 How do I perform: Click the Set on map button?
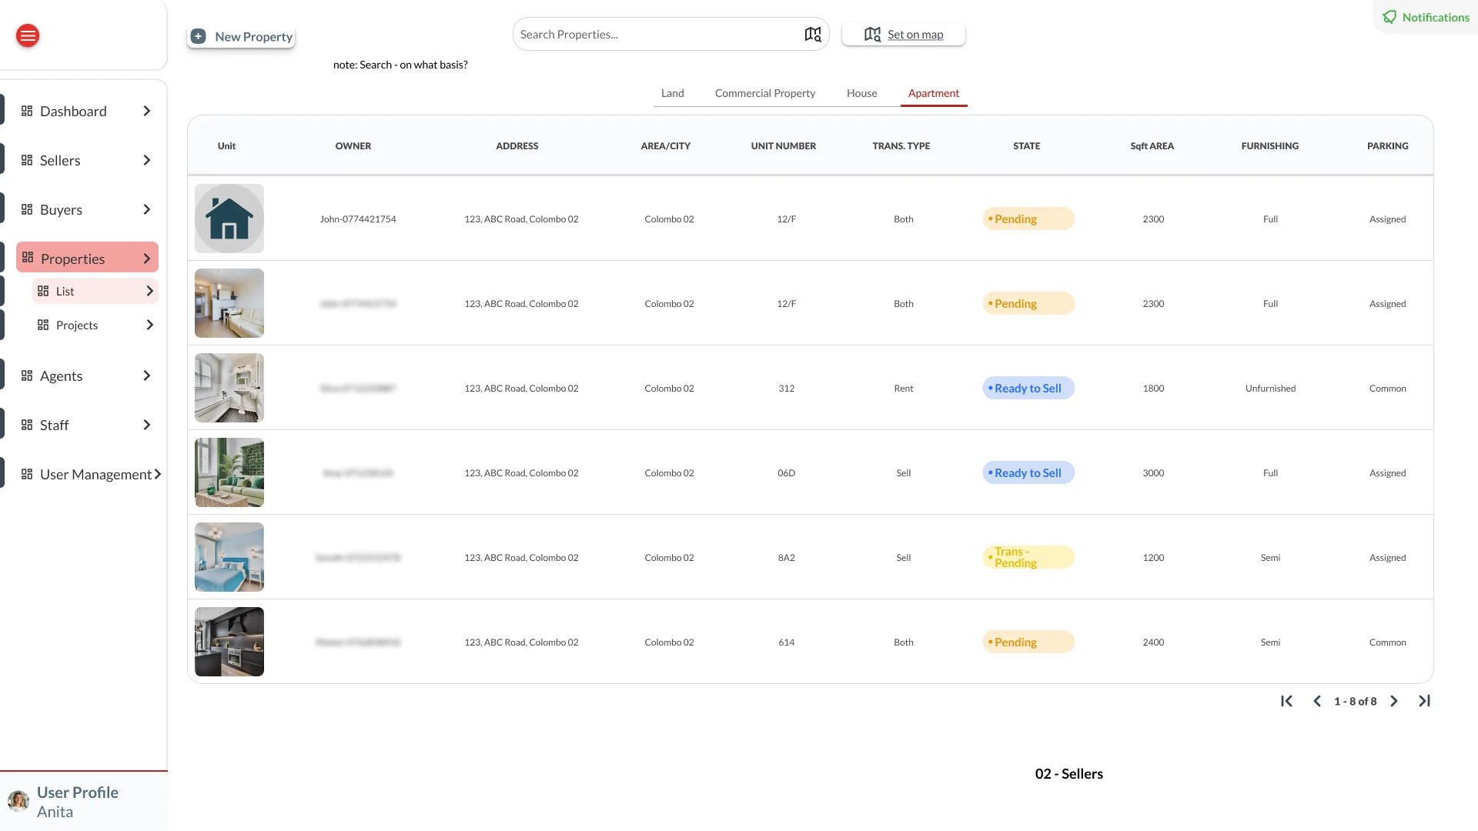click(x=904, y=35)
